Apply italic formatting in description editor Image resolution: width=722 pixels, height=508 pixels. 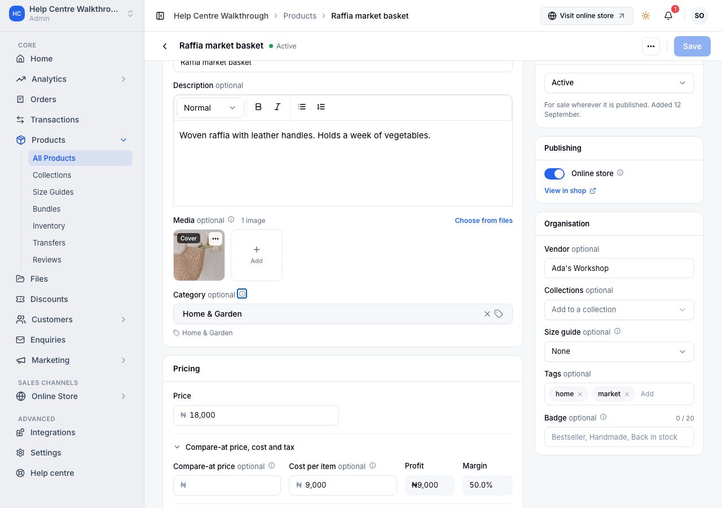(278, 107)
